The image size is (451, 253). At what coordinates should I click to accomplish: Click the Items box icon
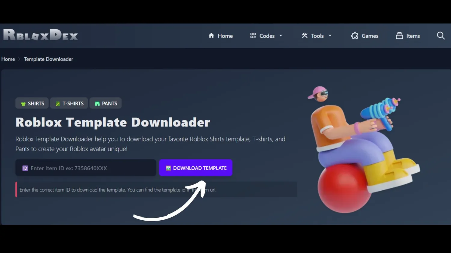click(x=399, y=36)
